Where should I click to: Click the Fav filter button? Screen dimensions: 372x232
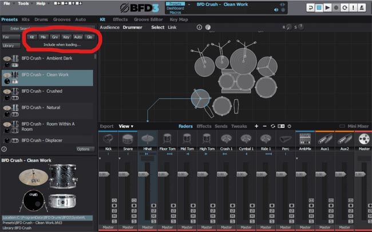[11, 37]
